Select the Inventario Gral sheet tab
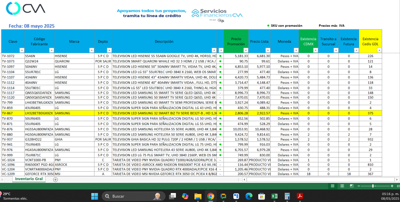This screenshot has height=202, width=400. (29, 179)
